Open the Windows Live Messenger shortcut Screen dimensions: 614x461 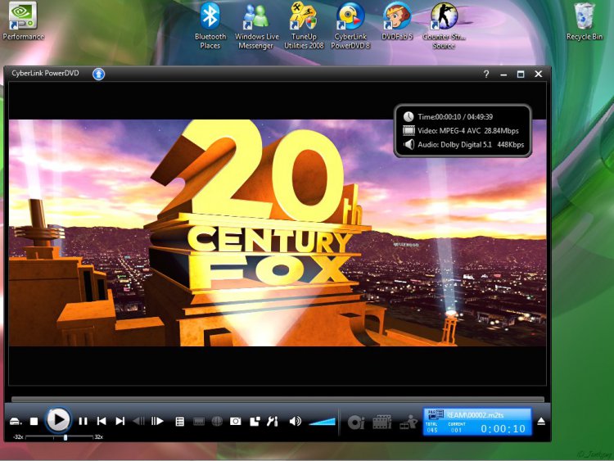[x=256, y=26]
